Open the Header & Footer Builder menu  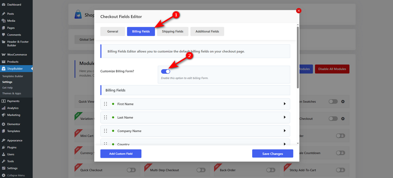click(16, 44)
